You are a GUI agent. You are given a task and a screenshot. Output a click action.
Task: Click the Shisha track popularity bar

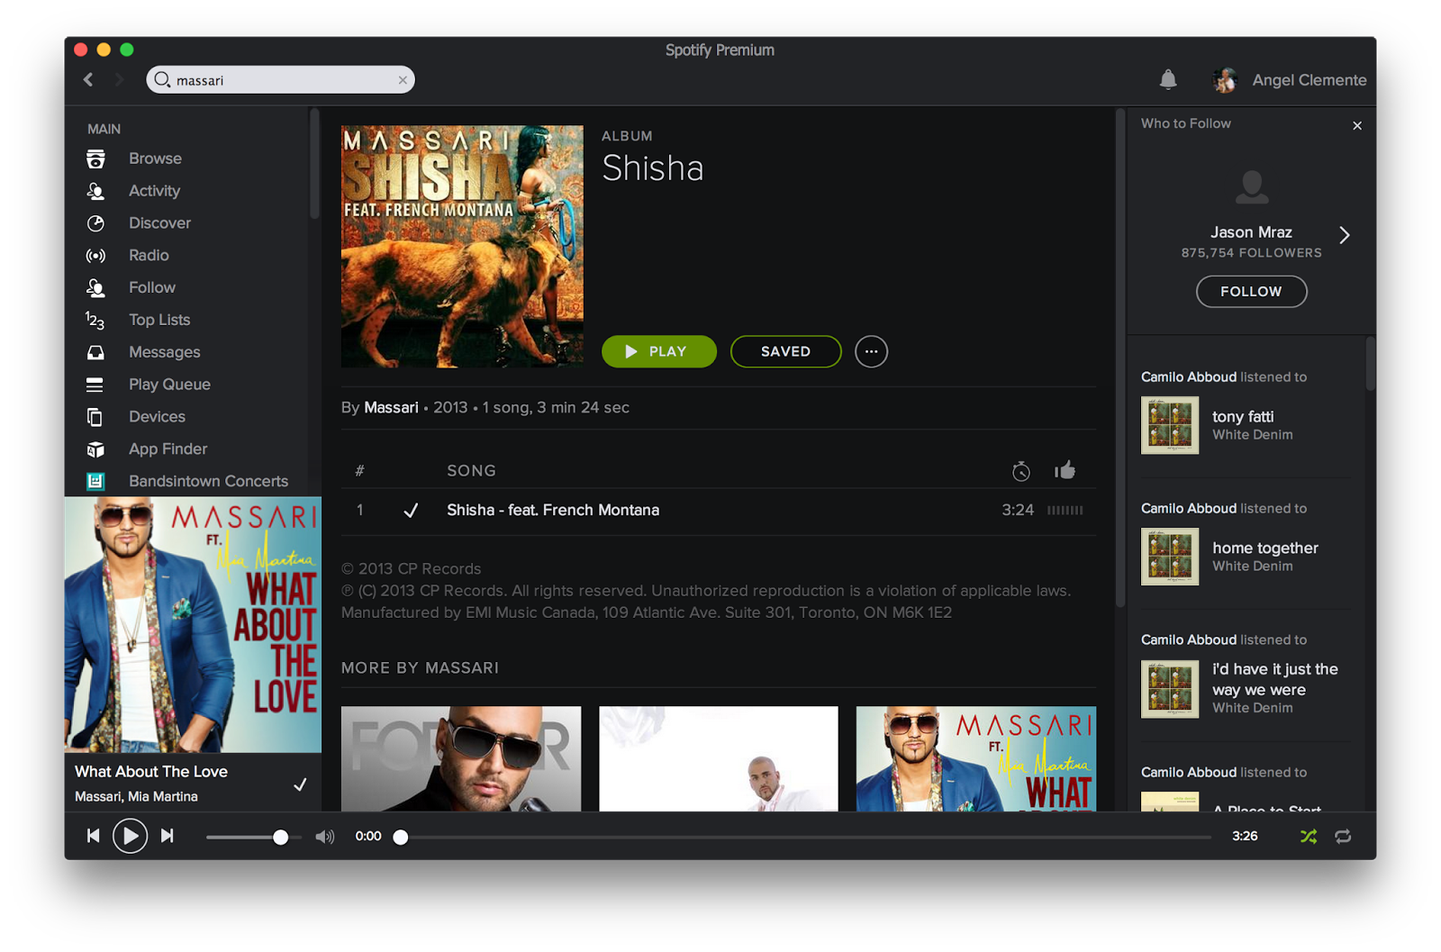point(1065,511)
